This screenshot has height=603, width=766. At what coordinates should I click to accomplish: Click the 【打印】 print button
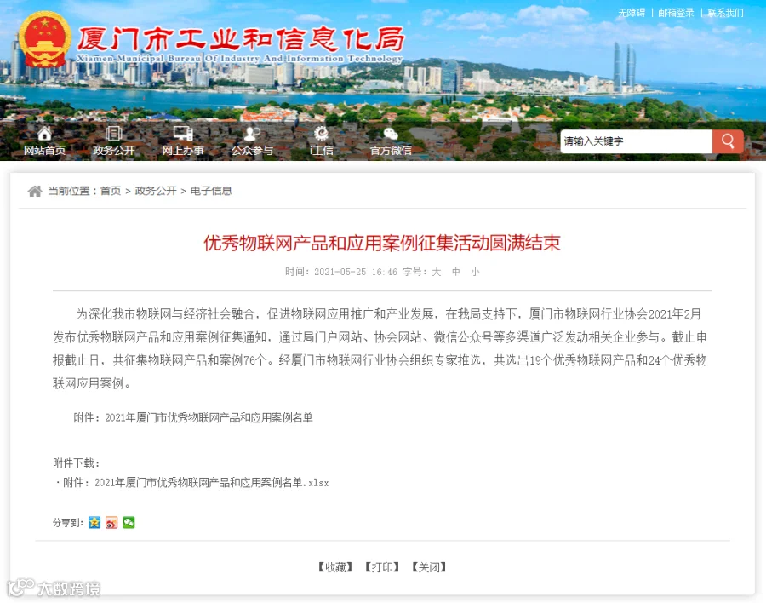coord(382,567)
